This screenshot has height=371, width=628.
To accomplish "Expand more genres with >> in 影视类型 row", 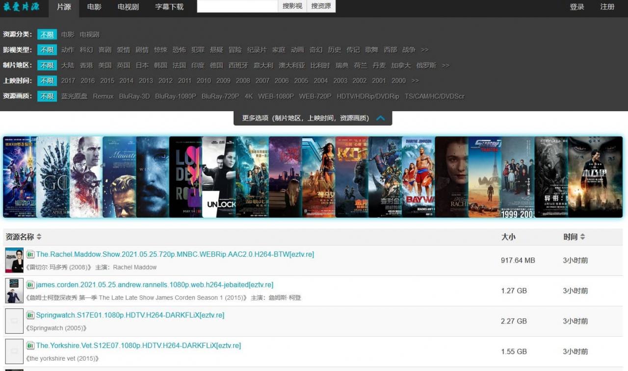I will [424, 50].
